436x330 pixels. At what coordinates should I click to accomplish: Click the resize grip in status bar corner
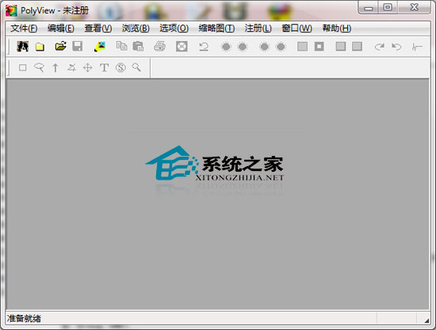pos(426,321)
